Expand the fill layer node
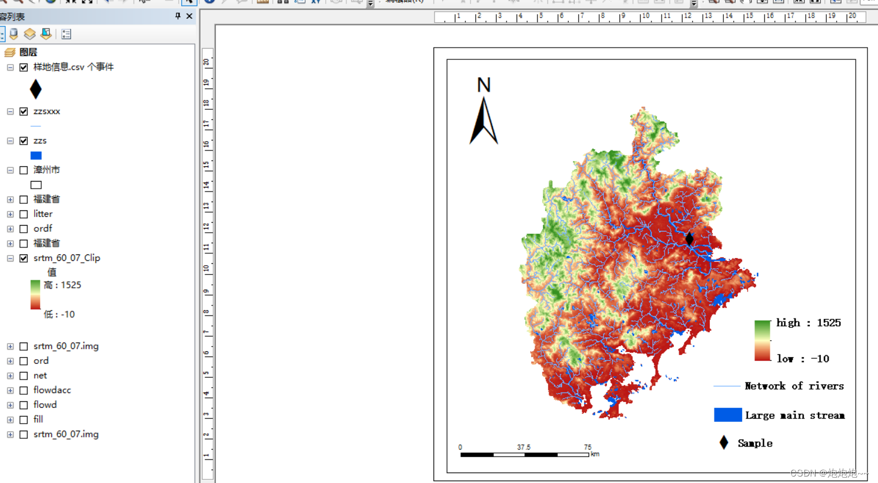The width and height of the screenshot is (878, 483). pos(10,420)
